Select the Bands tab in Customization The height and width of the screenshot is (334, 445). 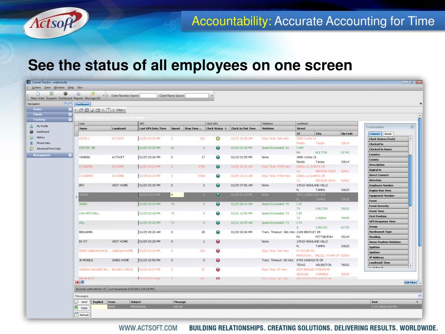(x=388, y=134)
